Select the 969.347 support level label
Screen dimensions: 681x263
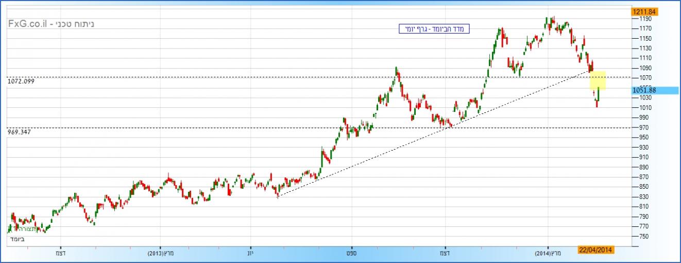pyautogui.click(x=19, y=132)
